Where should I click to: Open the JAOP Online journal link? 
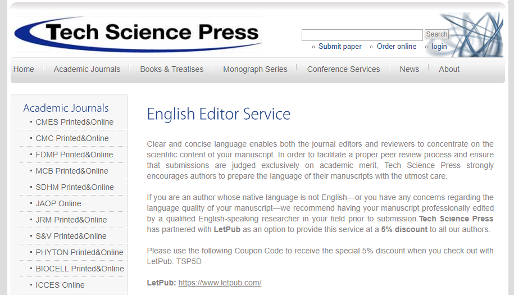pos(58,203)
